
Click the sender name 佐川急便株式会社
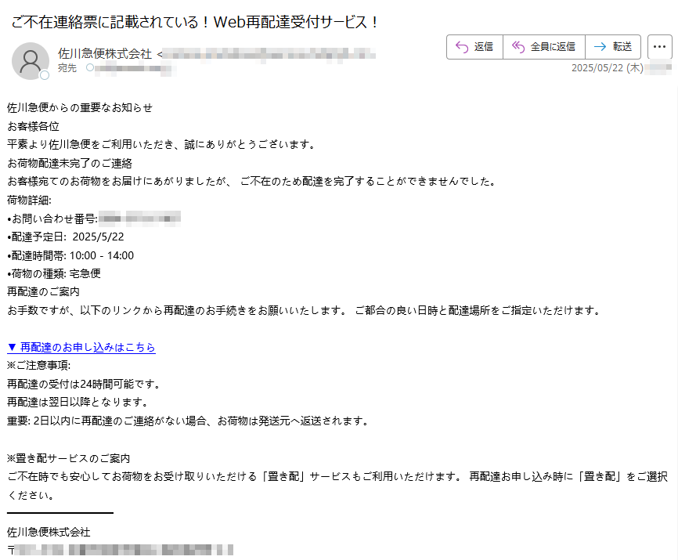105,53
